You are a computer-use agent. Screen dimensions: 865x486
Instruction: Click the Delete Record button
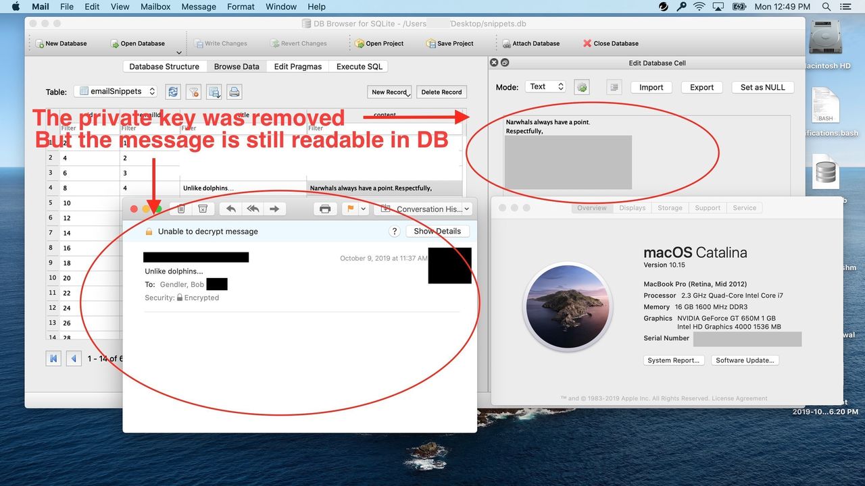point(441,92)
